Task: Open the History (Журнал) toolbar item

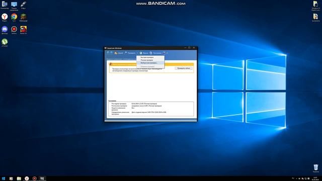Action: click(144, 53)
